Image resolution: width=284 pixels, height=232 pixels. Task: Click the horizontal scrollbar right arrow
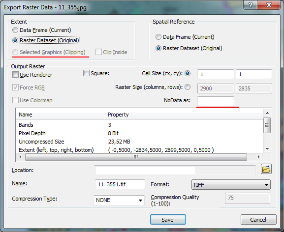pyautogui.click(x=258, y=157)
